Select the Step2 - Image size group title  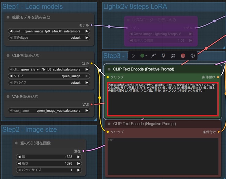point(30,130)
